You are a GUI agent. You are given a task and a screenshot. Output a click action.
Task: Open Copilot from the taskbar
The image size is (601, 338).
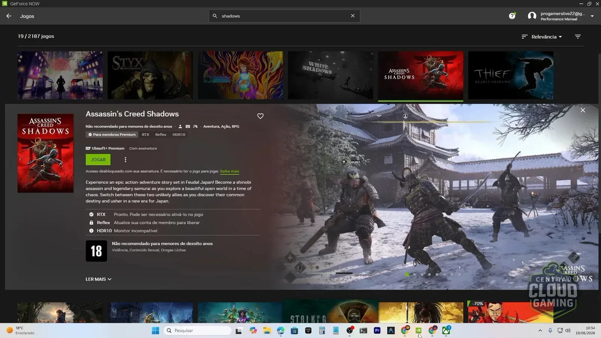[253, 330]
